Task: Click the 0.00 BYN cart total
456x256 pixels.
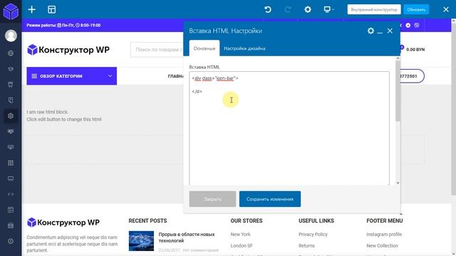Action: (x=415, y=50)
